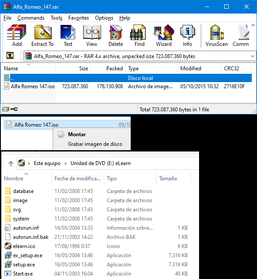Open the Options menu
Image resolution: width=257 pixels, height=279 pixels.
pos(104,18)
